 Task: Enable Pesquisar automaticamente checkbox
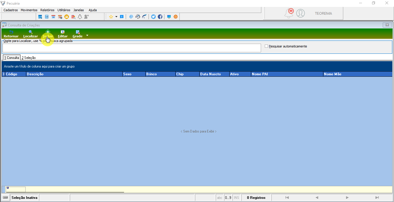pos(266,46)
